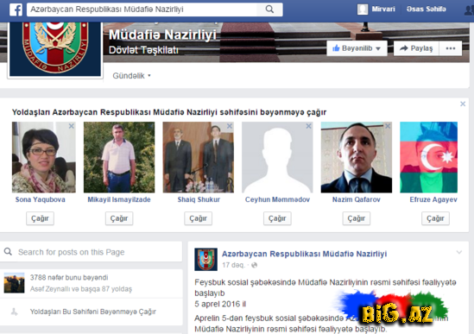Open 3788 nəfər bunu bəyəndi likes text
The image size is (474, 334).
click(69, 278)
